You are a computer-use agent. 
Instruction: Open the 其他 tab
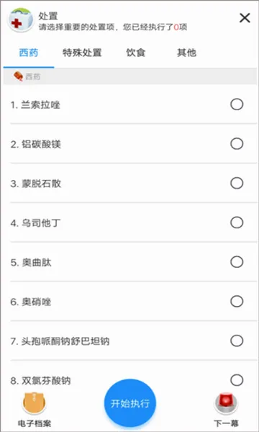click(x=186, y=53)
